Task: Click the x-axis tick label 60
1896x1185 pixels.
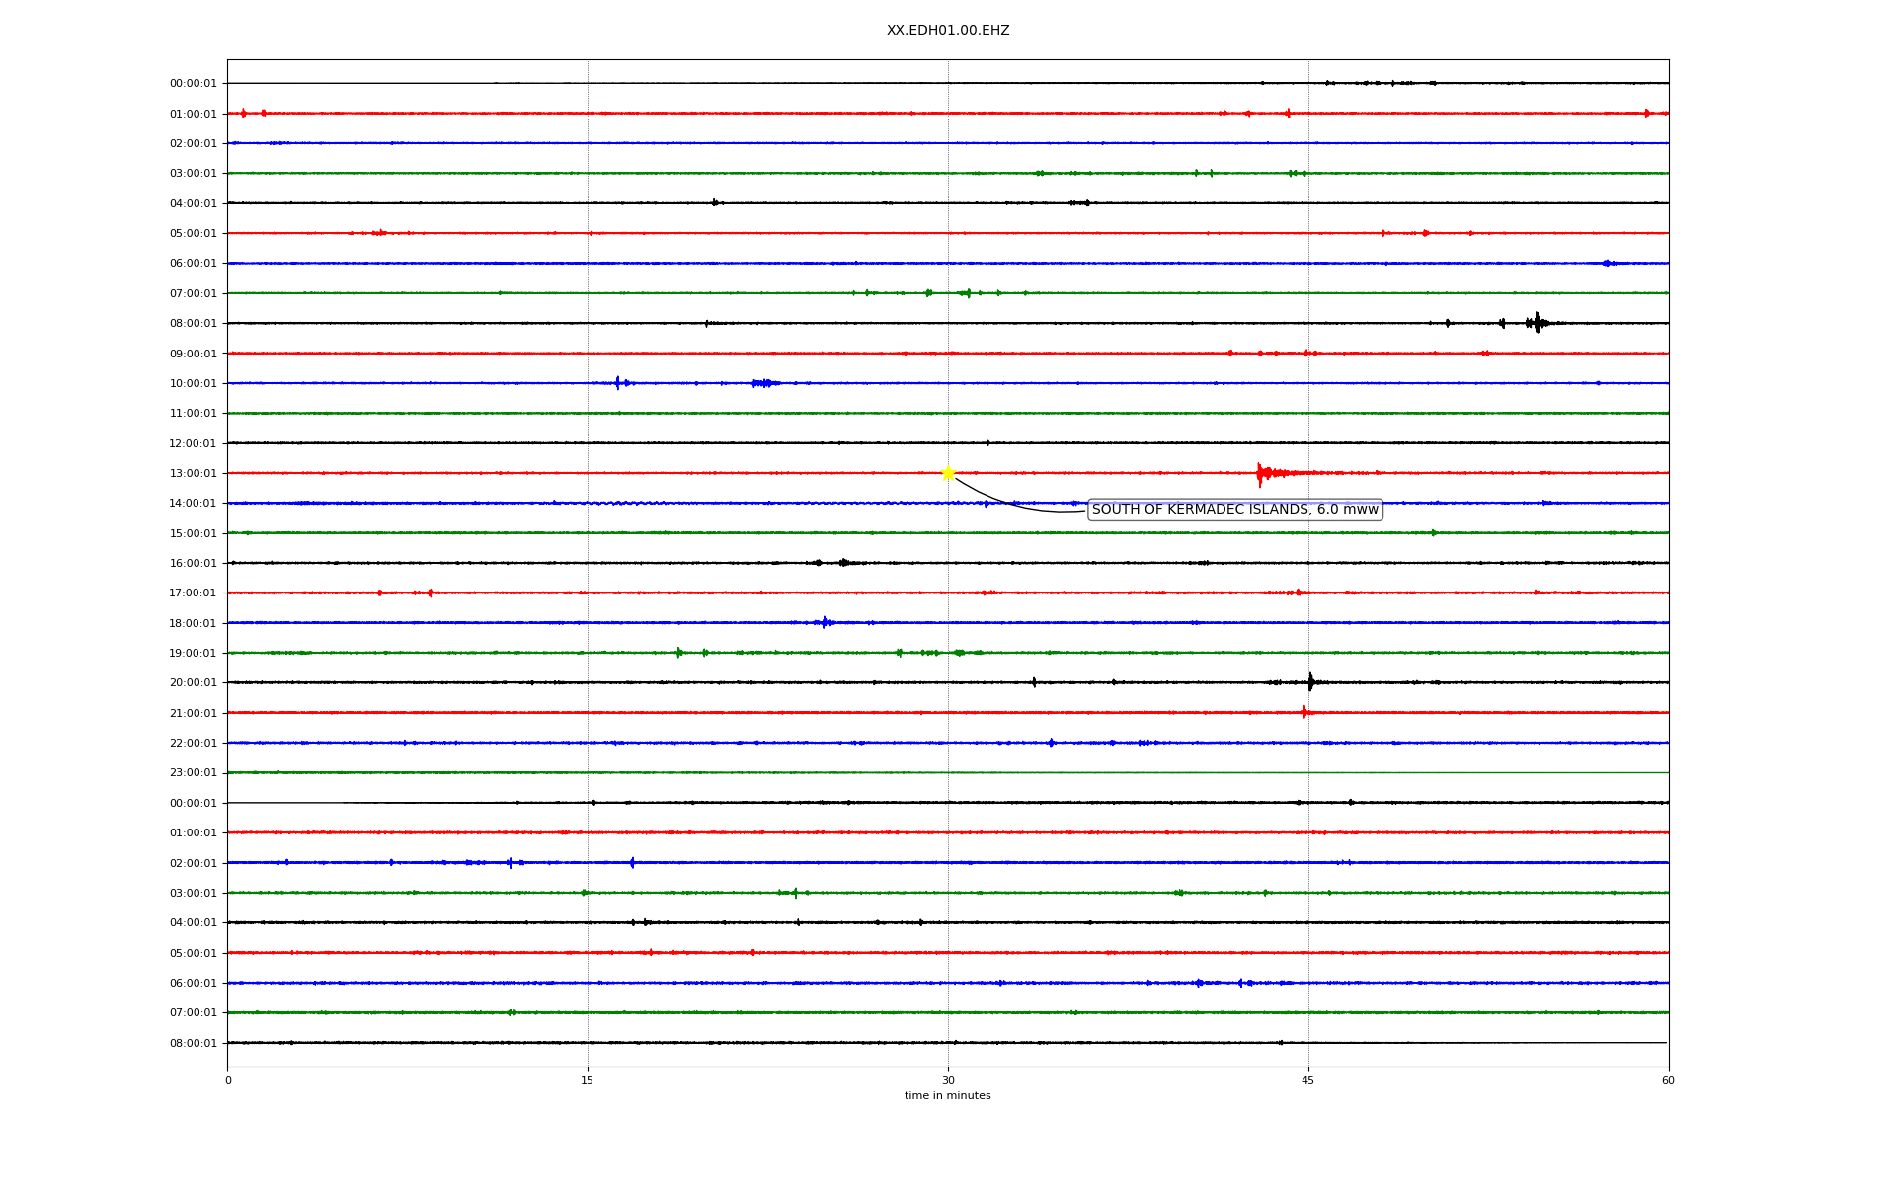Action: tap(1668, 1080)
